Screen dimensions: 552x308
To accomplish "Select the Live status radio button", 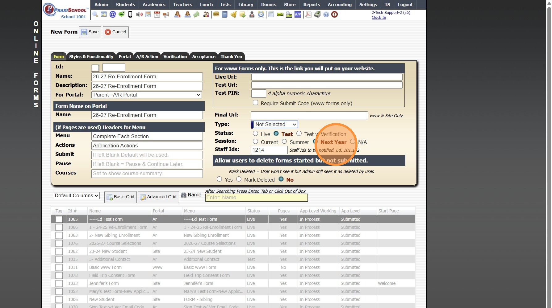I will (255, 133).
